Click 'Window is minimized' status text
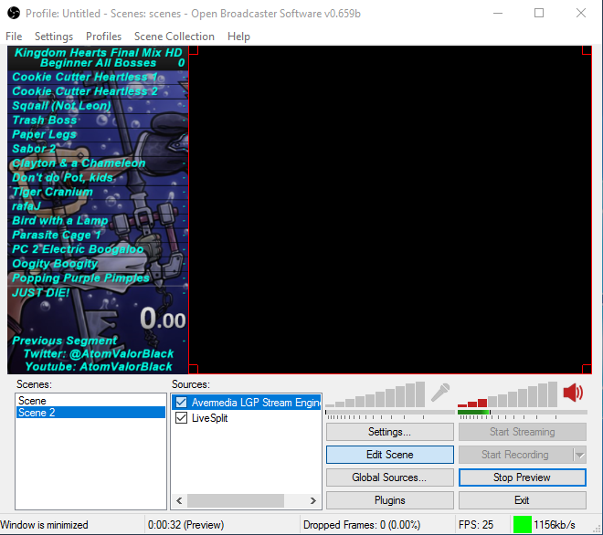The width and height of the screenshot is (603, 535). click(x=44, y=525)
